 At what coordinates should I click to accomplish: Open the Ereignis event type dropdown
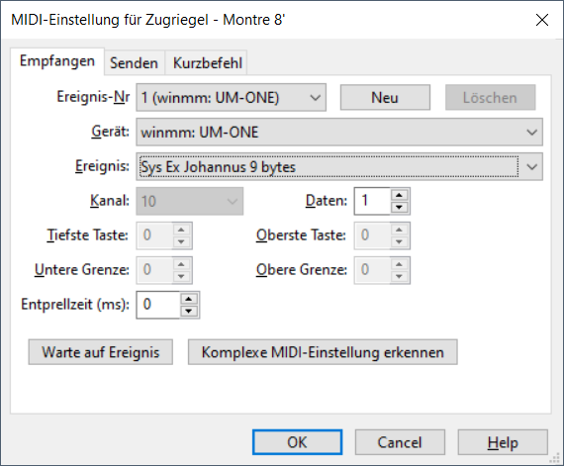click(x=339, y=166)
